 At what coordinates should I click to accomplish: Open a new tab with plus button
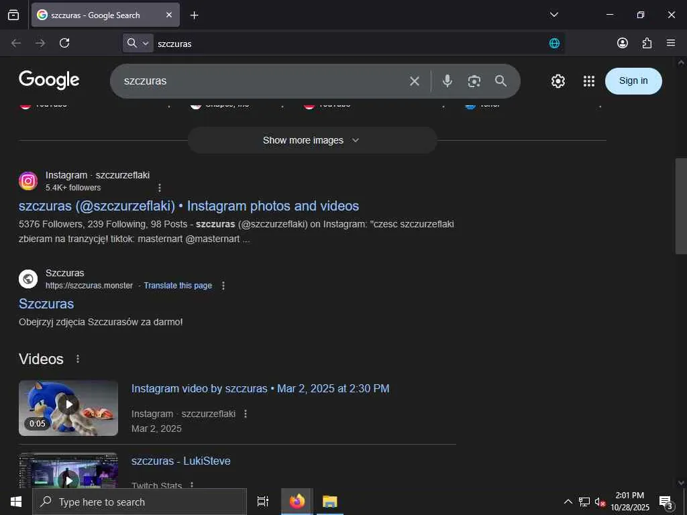pyautogui.click(x=194, y=15)
